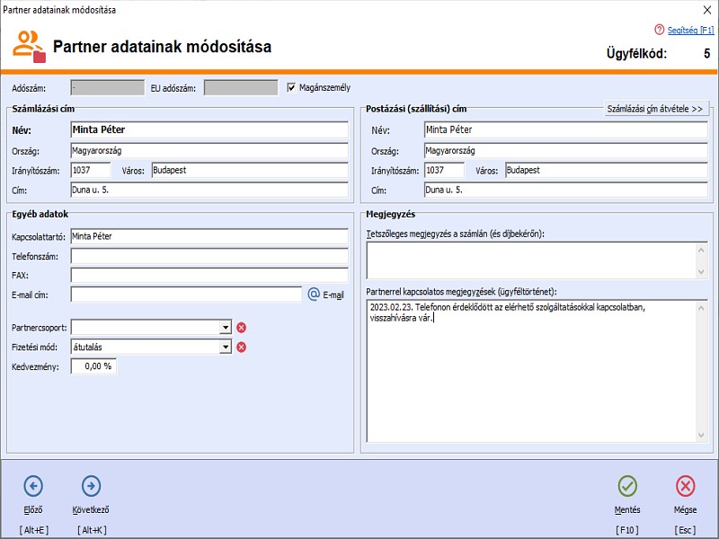Toggle the Magánszemély checkbox
Image resolution: width=719 pixels, height=539 pixels.
[291, 88]
